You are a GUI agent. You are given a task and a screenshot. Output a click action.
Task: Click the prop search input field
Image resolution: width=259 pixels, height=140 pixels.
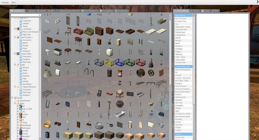click(x=24, y=15)
